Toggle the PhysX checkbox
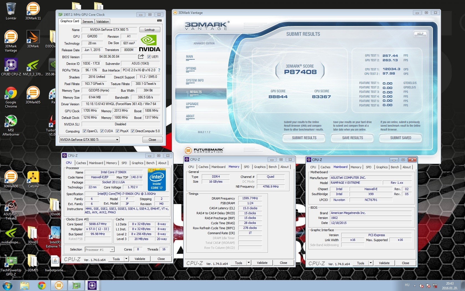This screenshot has width=465, height=291. tap(117, 131)
